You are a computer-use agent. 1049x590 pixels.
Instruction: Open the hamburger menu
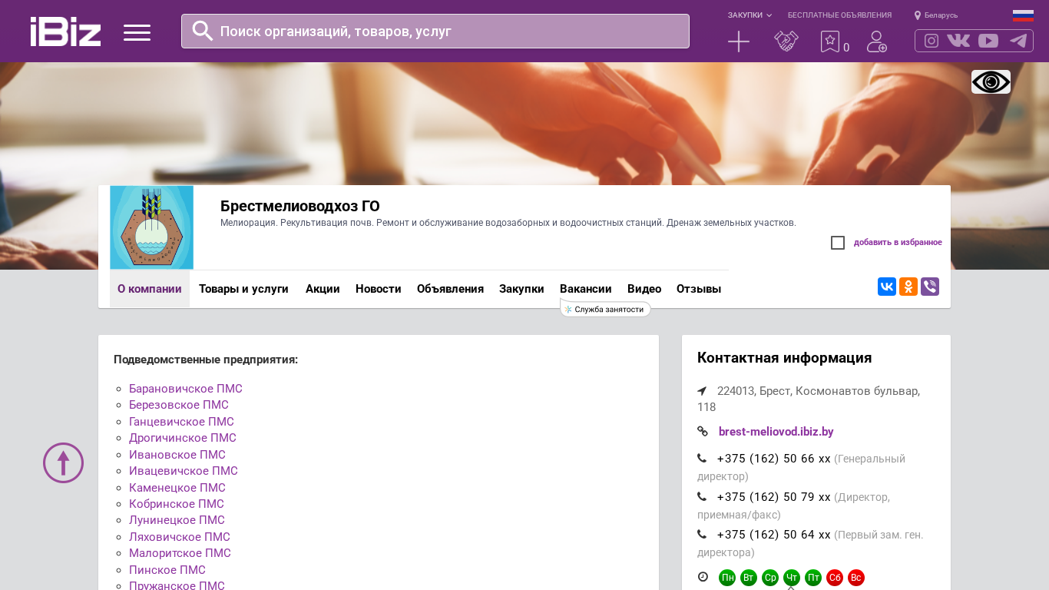pos(137,32)
